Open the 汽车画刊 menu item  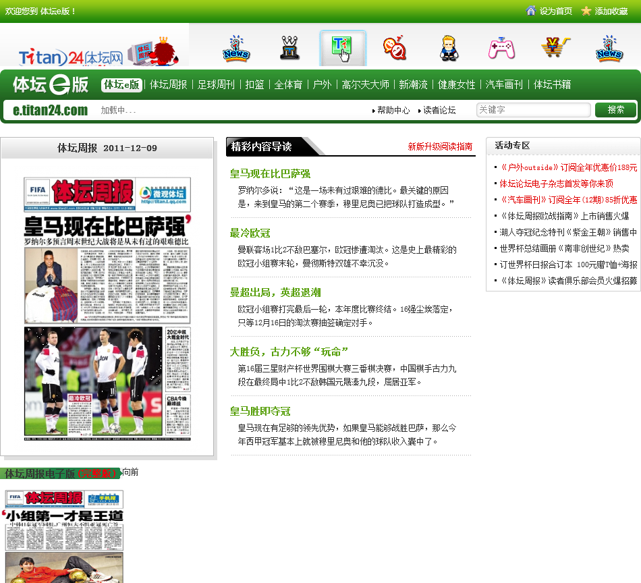click(504, 84)
